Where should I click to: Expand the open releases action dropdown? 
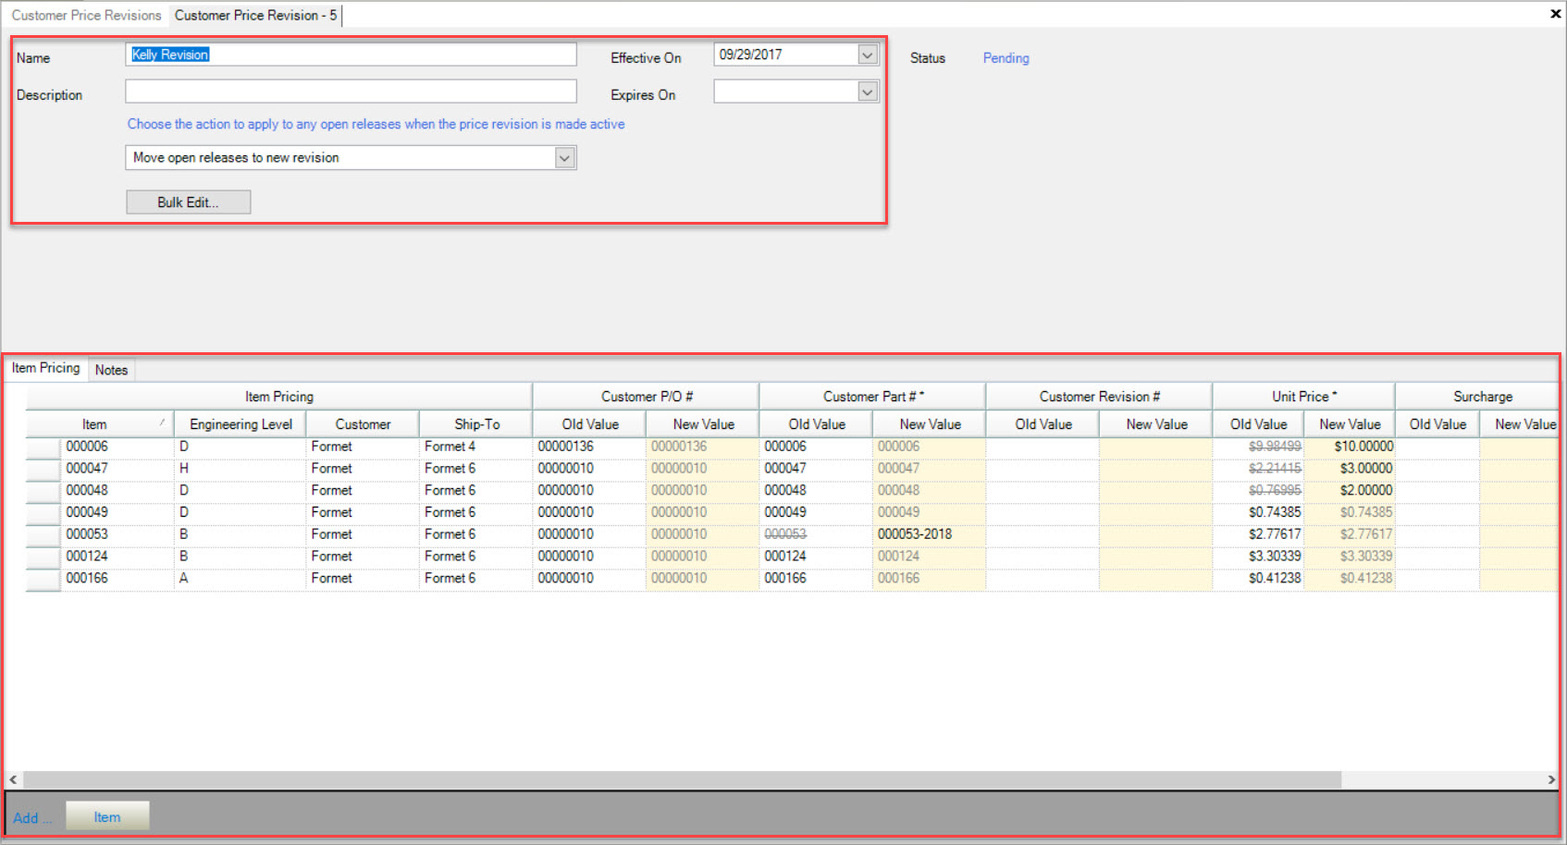click(x=564, y=158)
